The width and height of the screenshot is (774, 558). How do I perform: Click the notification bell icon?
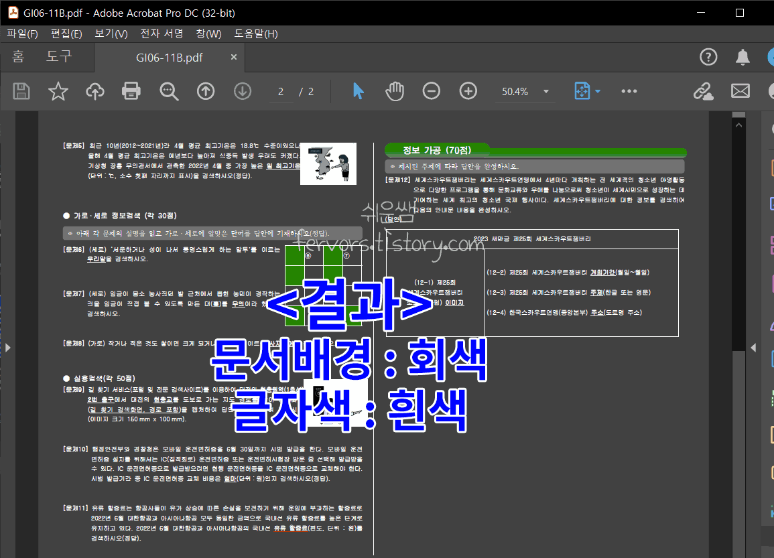pos(743,57)
